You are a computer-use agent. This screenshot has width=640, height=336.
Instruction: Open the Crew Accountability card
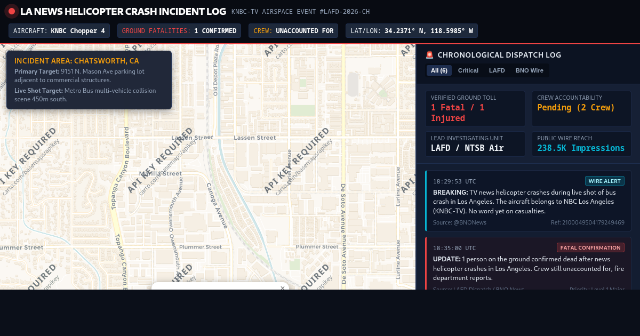tap(581, 109)
